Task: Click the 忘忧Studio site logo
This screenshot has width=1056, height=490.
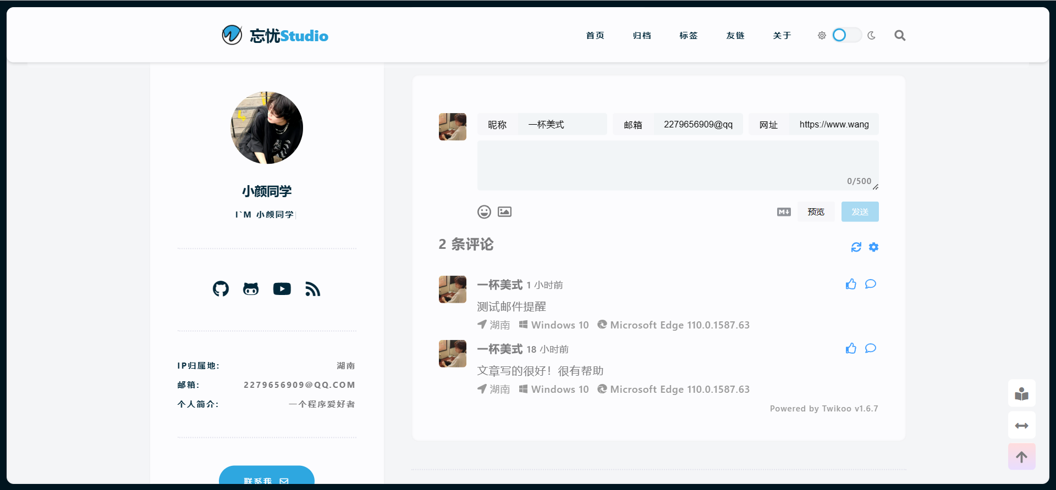Action: [x=275, y=35]
